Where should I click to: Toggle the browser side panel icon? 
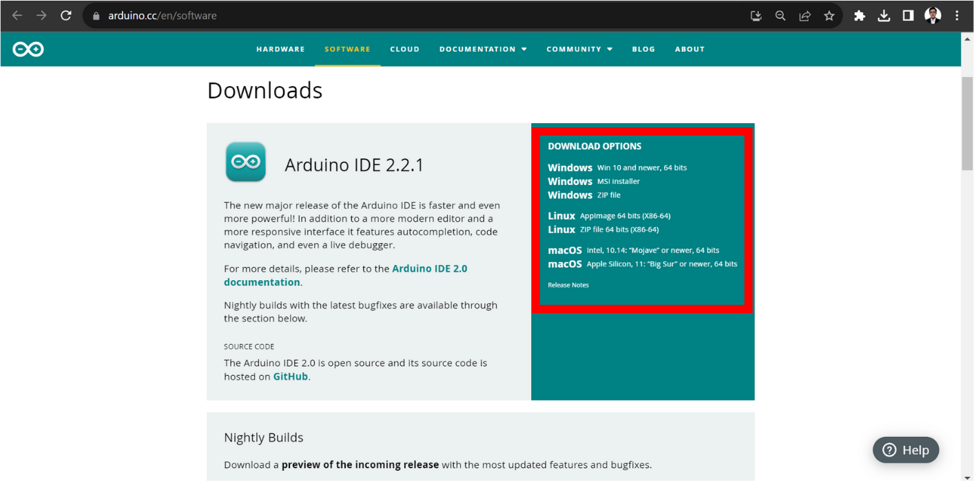[x=908, y=16]
